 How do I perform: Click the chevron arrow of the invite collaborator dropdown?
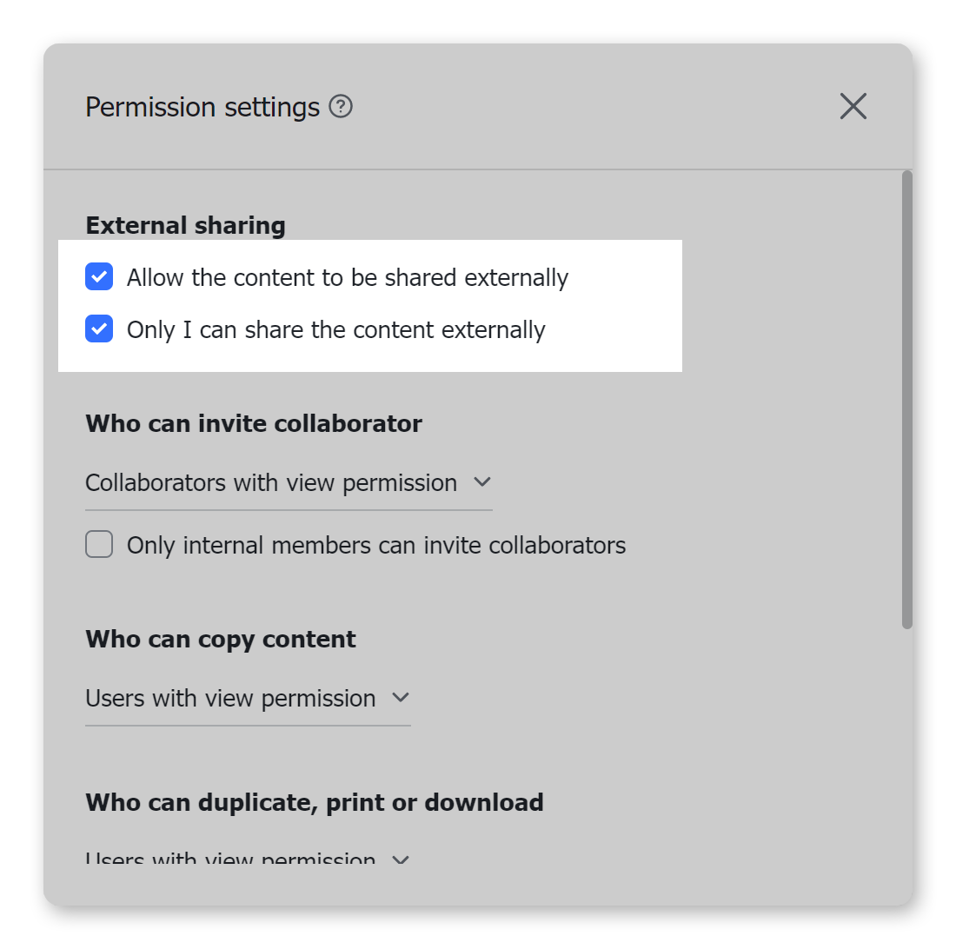click(481, 481)
